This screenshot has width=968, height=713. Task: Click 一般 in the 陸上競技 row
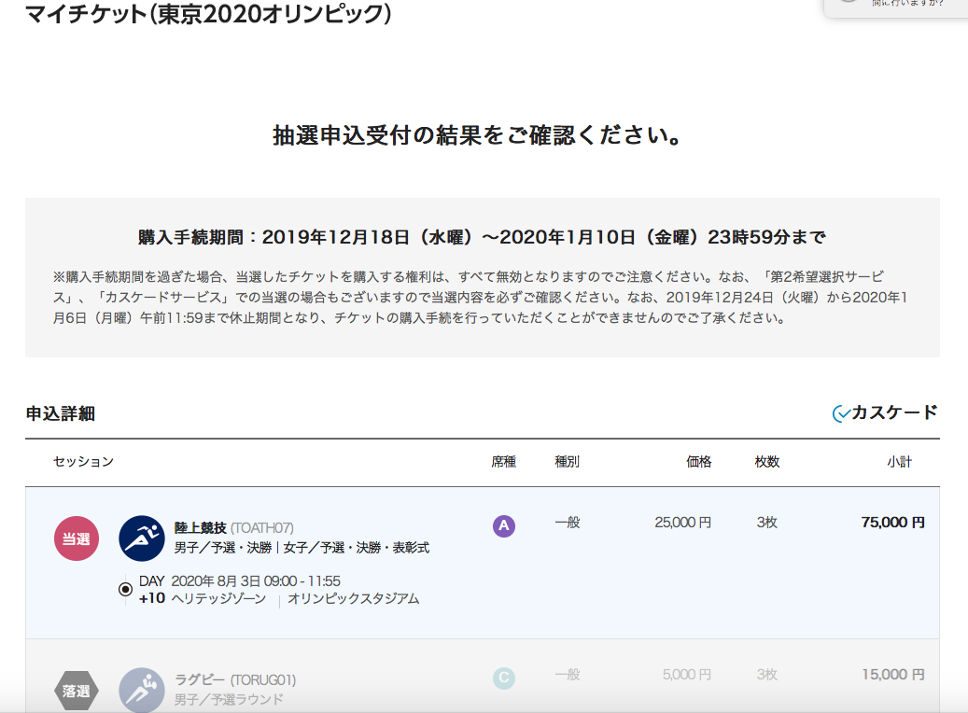(568, 523)
